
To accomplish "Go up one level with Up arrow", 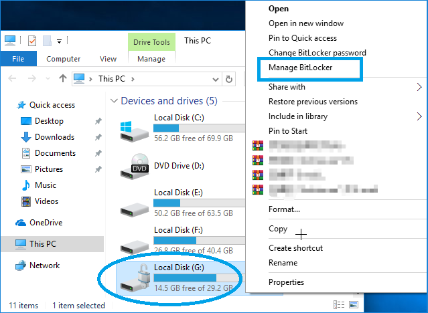I will [63, 78].
